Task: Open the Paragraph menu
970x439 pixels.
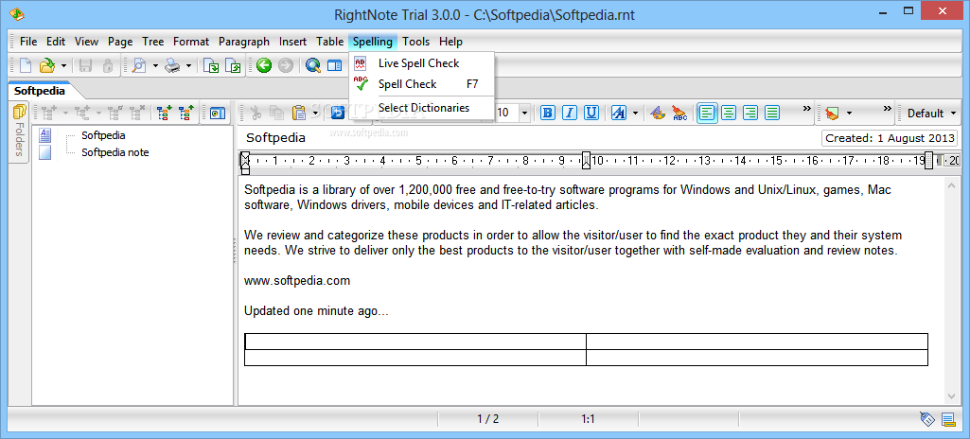Action: [244, 42]
